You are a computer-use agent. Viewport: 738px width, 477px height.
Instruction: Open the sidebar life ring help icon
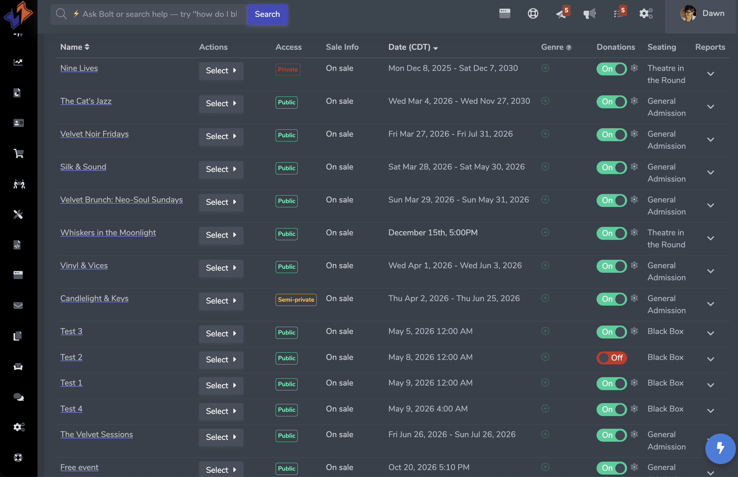tap(18, 457)
